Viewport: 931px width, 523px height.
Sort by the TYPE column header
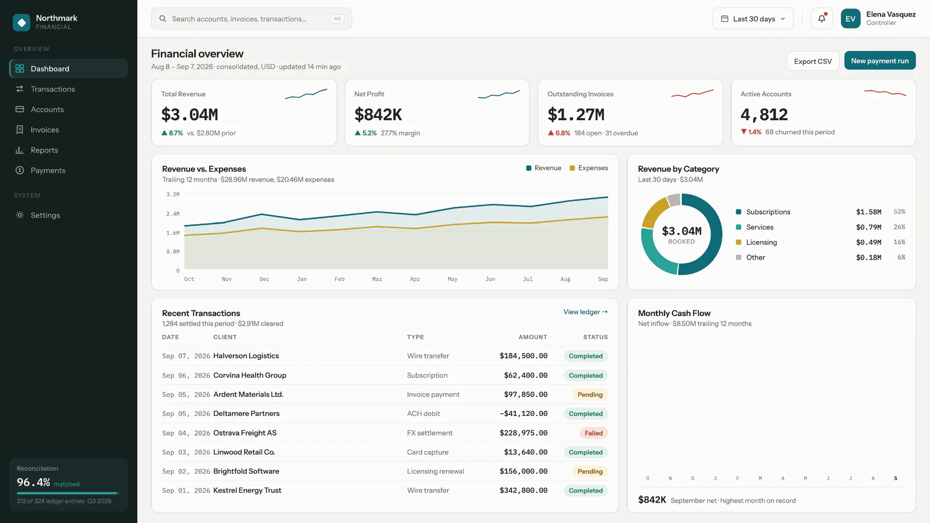click(415, 337)
